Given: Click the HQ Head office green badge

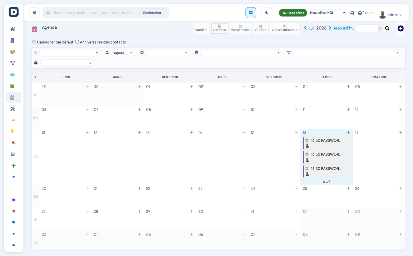Looking at the screenshot, I should [x=293, y=13].
